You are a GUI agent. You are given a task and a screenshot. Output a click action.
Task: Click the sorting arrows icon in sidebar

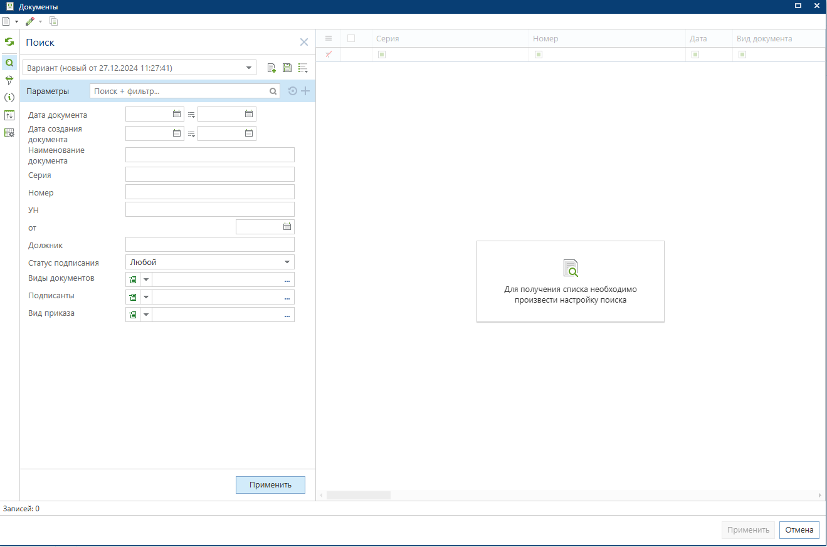tap(9, 115)
